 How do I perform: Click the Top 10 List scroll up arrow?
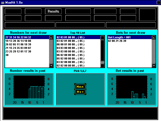pyautogui.click(x=102, y=38)
